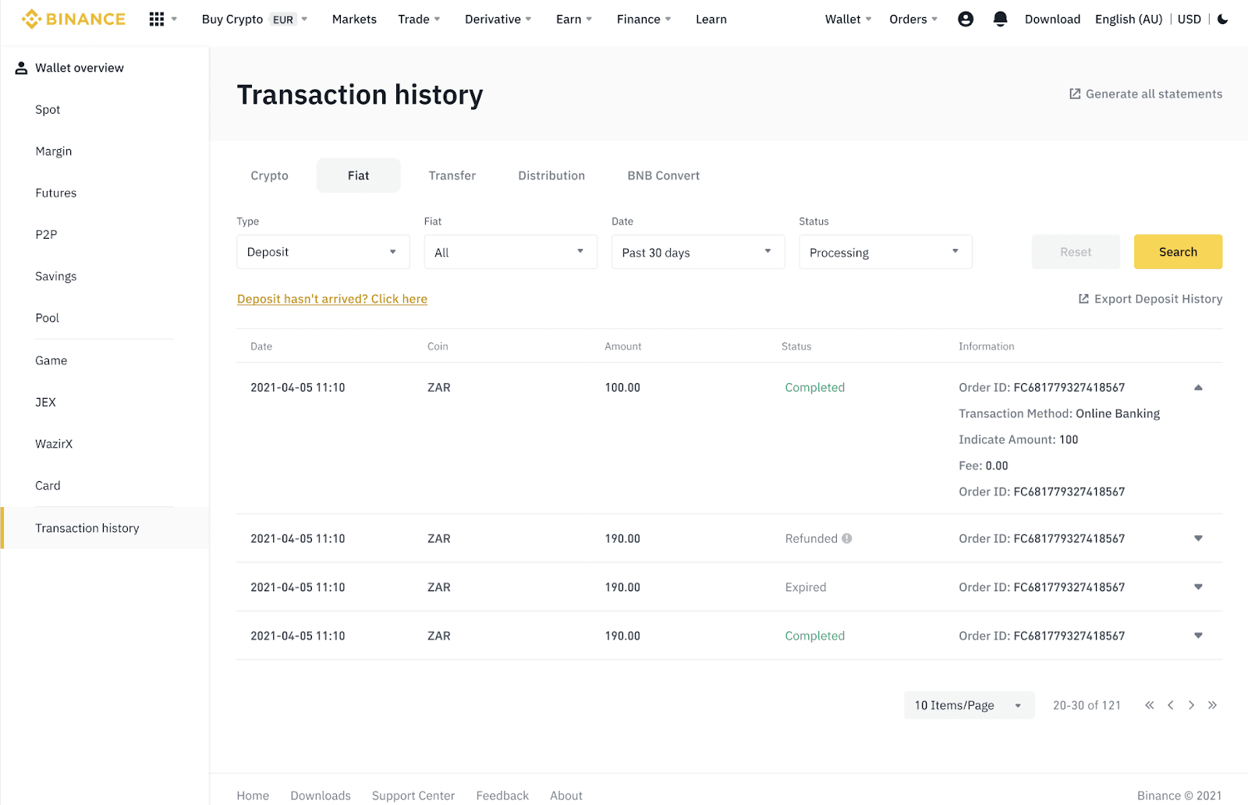
Task: Click the Refunded info icon
Action: 847,538
